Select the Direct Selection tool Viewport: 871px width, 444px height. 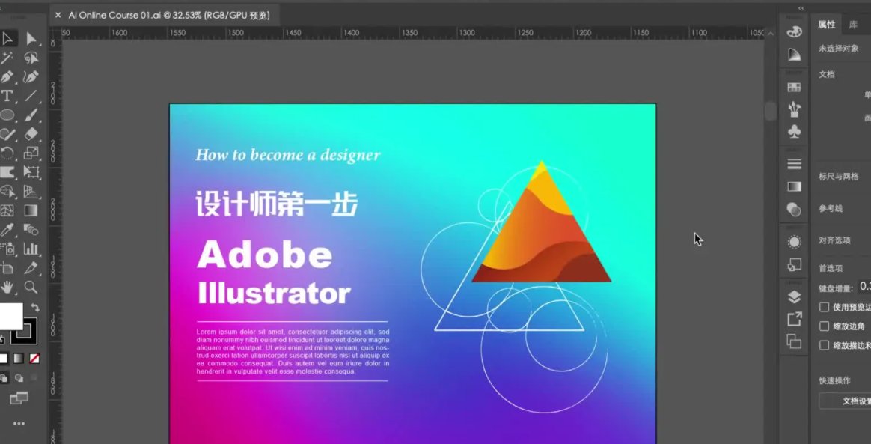(x=31, y=38)
